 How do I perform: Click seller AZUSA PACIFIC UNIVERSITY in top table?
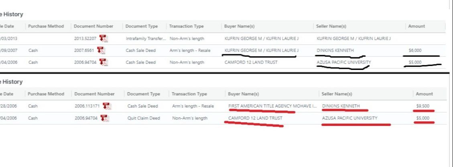point(343,62)
